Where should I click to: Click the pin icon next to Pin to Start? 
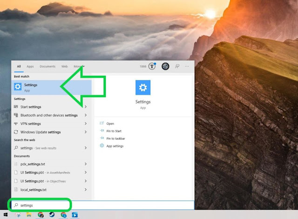[x=102, y=131]
